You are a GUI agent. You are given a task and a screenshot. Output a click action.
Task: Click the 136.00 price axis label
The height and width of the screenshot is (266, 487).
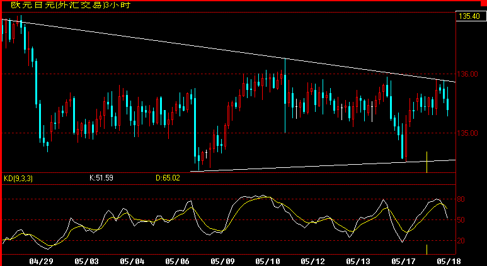tap(467, 74)
